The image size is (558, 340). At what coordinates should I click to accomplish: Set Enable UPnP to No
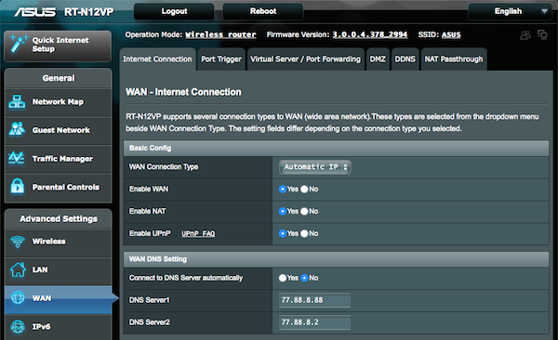pyautogui.click(x=304, y=234)
